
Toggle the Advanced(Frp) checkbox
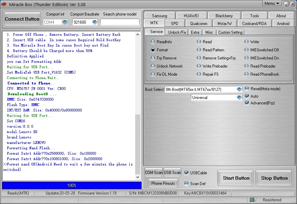[x=247, y=103]
